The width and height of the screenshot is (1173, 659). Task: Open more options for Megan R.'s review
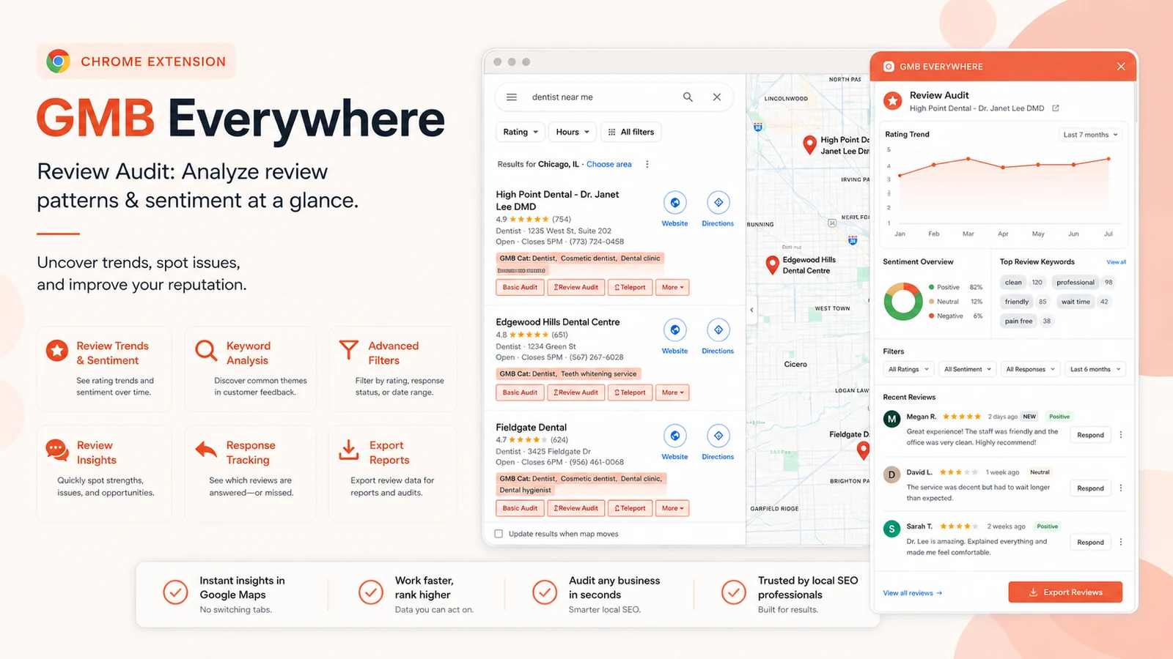pos(1121,435)
